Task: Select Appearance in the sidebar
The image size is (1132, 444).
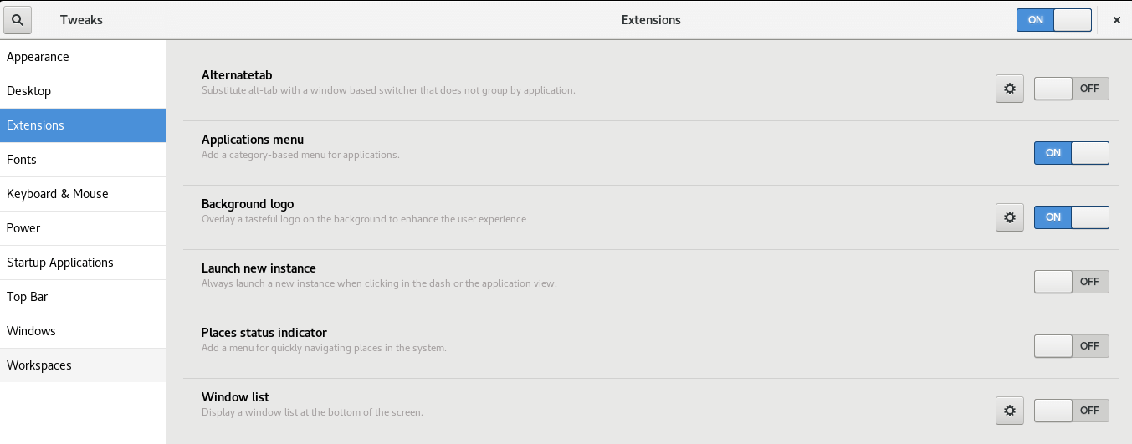Action: pos(83,57)
